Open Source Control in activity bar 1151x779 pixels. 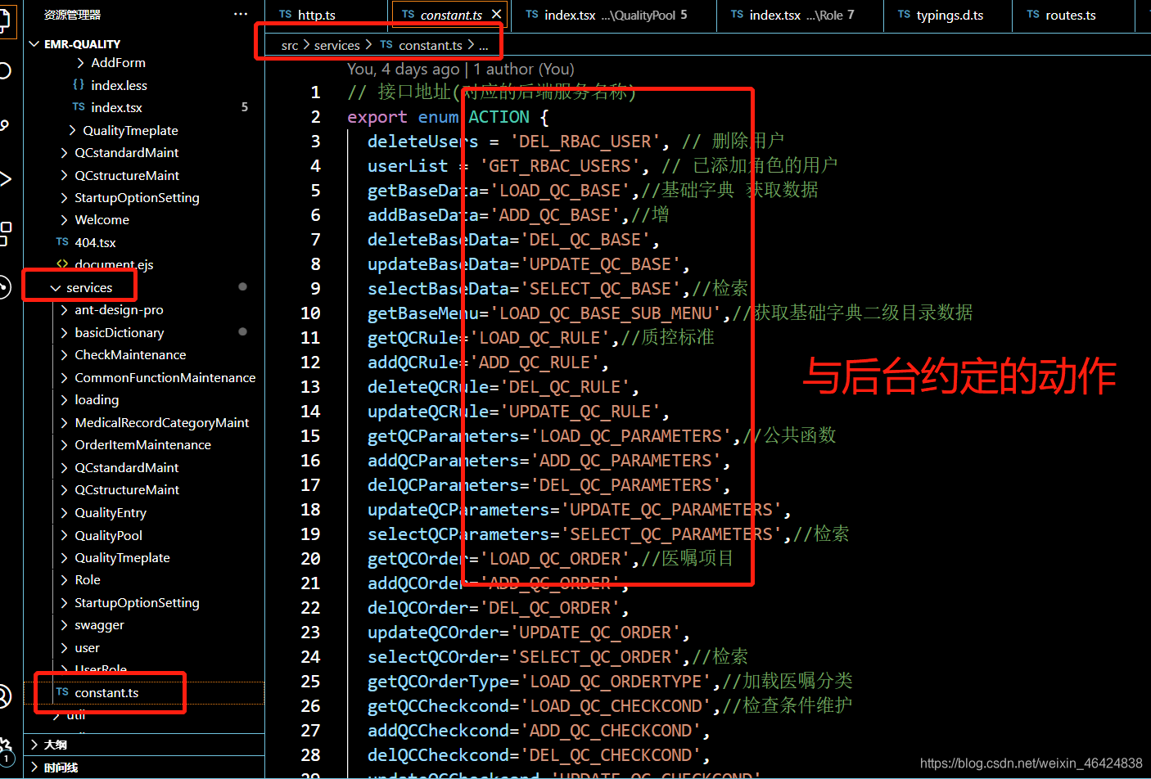coord(5,125)
